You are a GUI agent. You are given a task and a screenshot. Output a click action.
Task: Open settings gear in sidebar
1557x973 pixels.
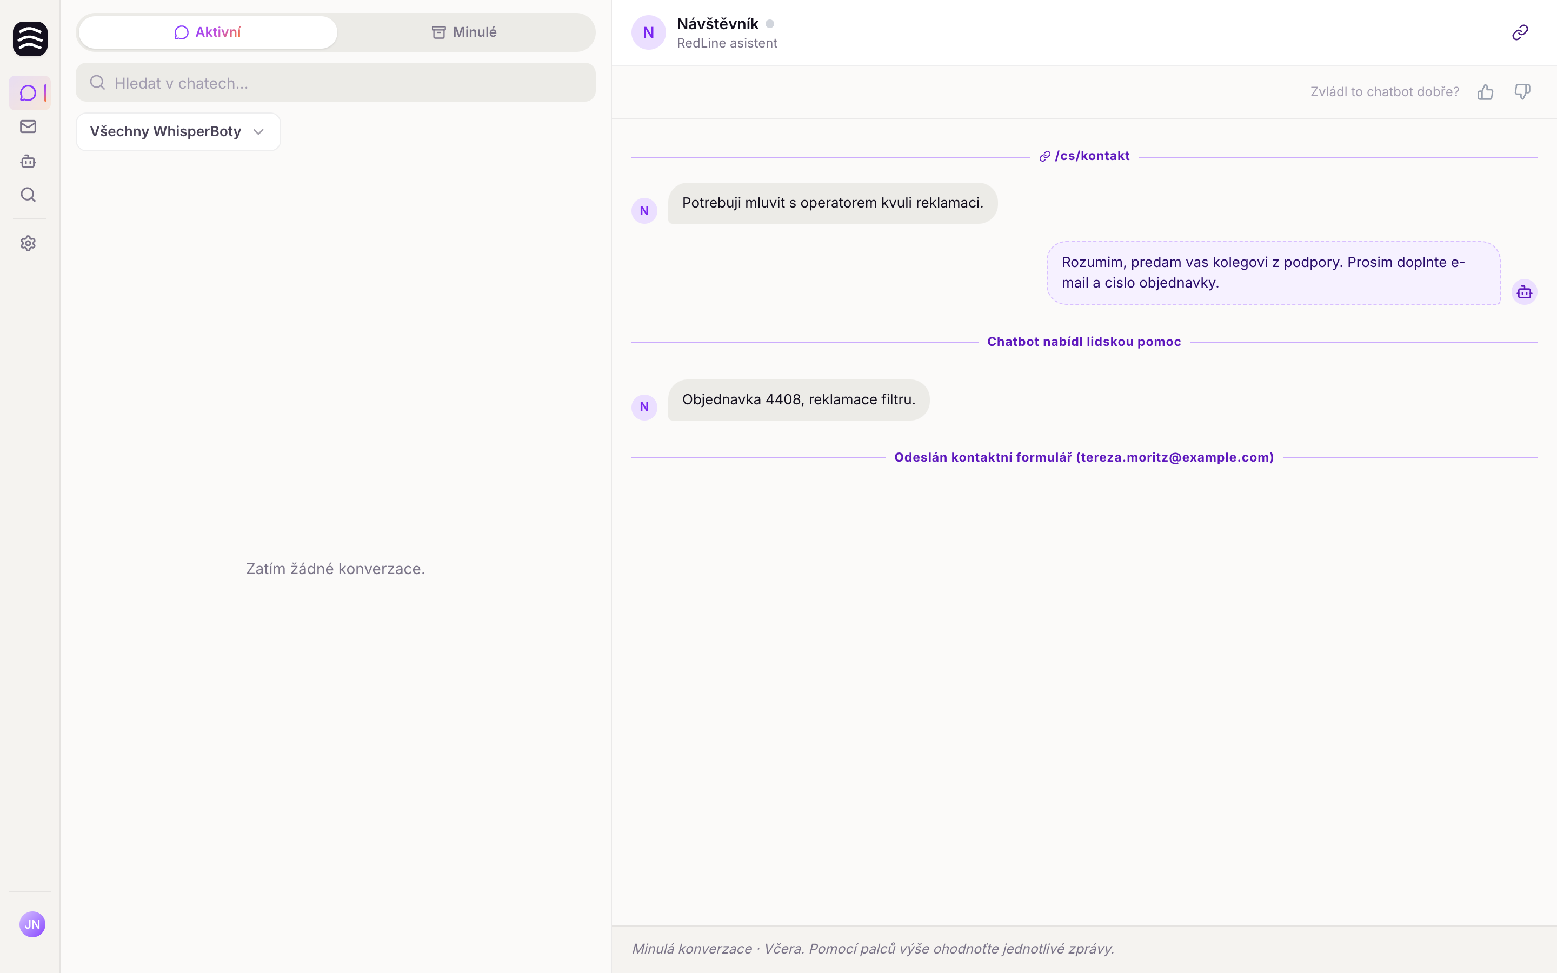click(x=28, y=243)
